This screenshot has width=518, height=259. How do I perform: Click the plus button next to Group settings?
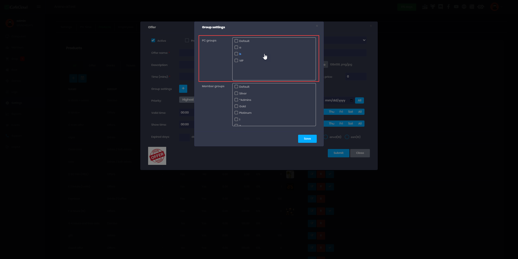click(183, 88)
